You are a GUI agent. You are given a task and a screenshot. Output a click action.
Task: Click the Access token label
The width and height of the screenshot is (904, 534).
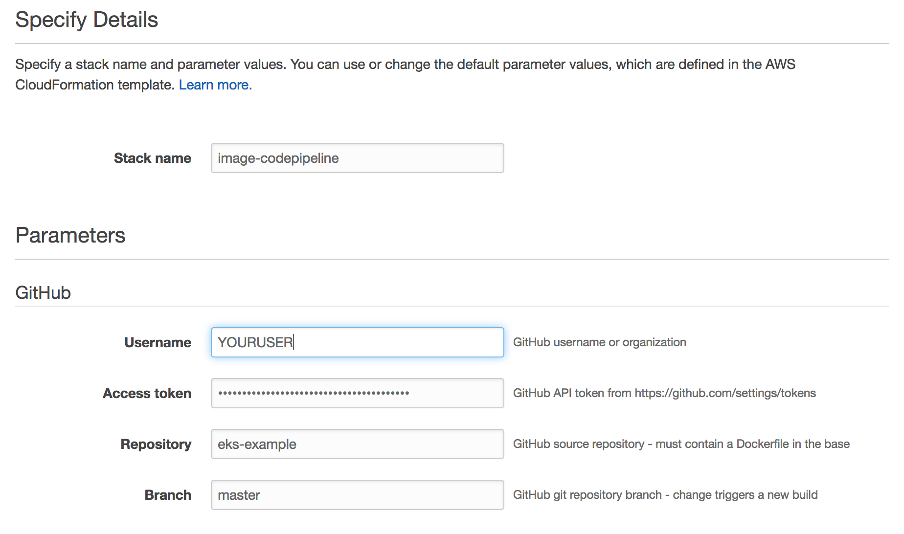tap(146, 393)
